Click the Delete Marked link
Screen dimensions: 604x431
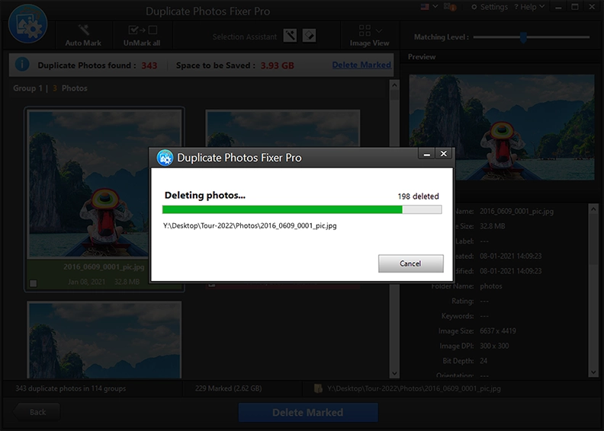point(361,65)
